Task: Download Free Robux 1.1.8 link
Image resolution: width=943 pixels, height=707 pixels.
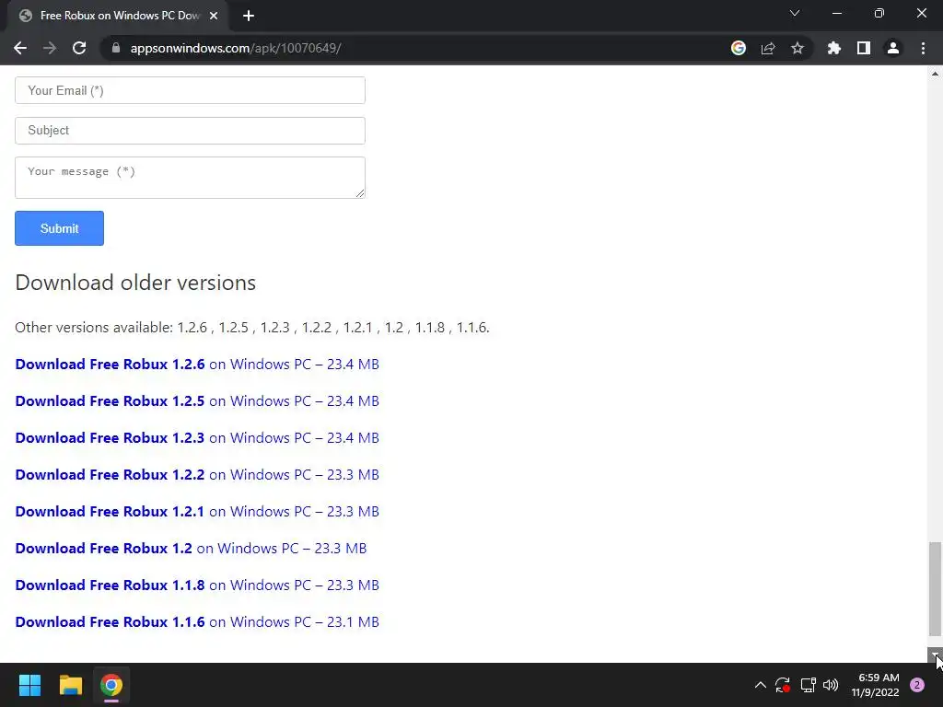Action: click(197, 585)
